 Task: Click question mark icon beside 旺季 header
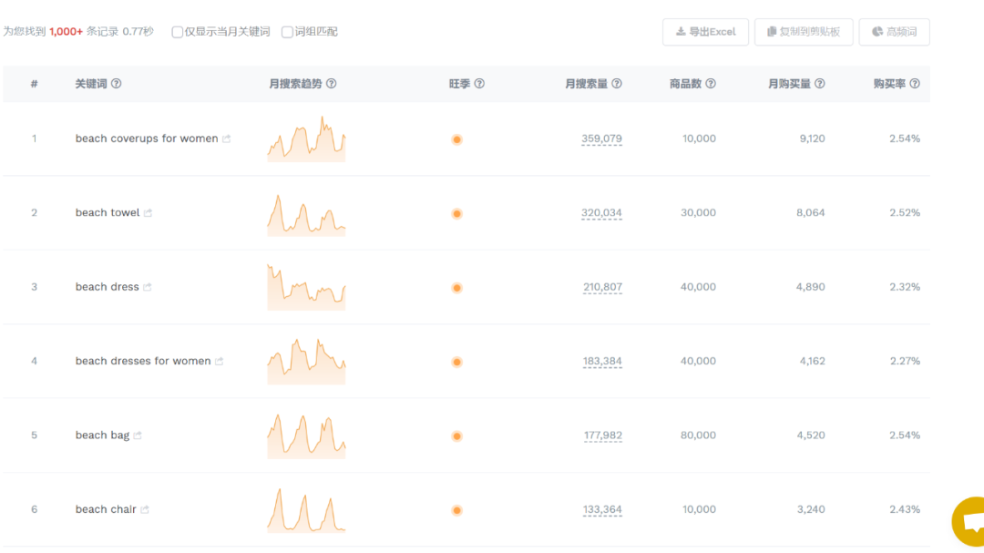(x=479, y=84)
